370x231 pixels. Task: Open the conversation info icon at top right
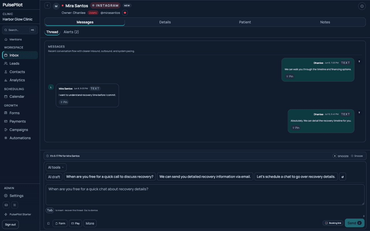[x=362, y=6]
